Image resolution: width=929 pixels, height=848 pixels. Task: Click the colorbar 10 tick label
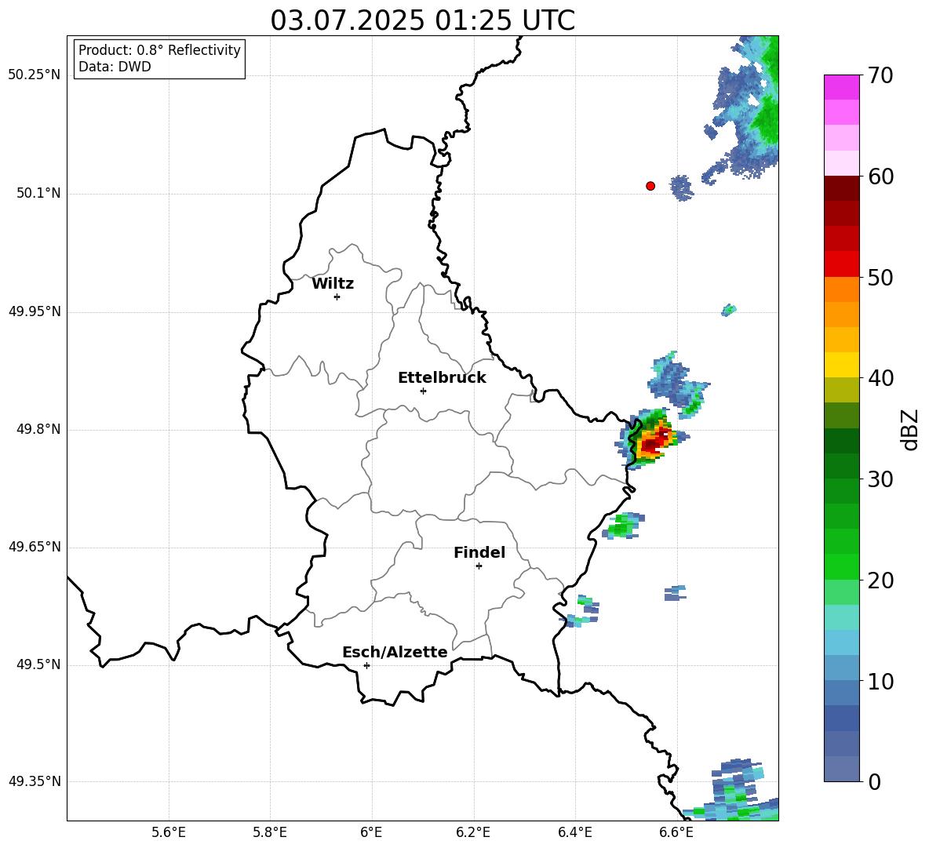880,682
